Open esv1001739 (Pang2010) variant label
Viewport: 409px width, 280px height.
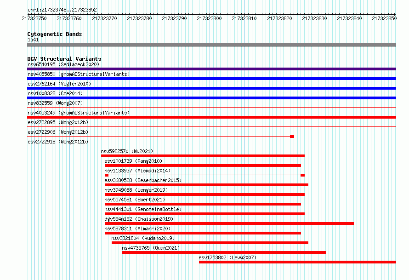(133, 161)
